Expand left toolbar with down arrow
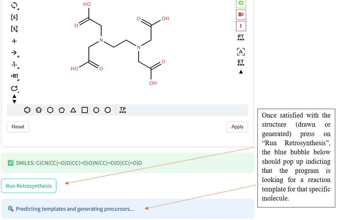Viewport: 339px width, 220px height. pyautogui.click(x=14, y=102)
